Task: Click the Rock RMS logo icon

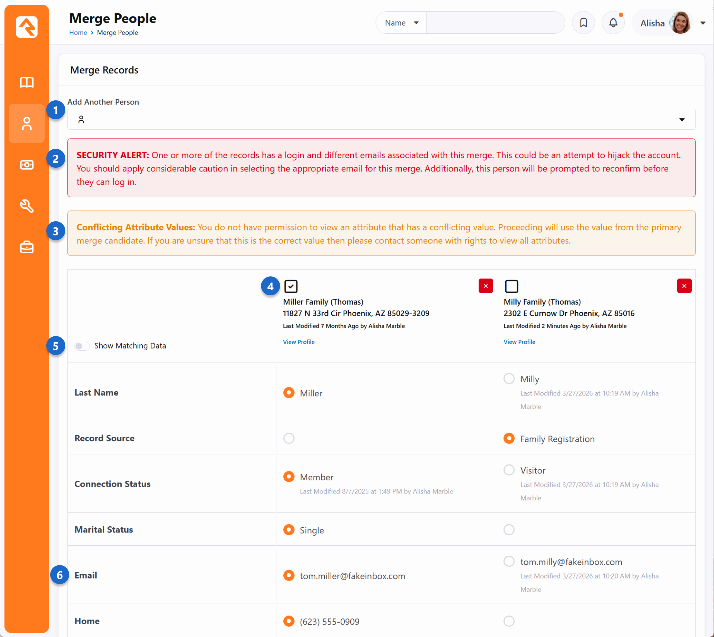Action: 26,26
